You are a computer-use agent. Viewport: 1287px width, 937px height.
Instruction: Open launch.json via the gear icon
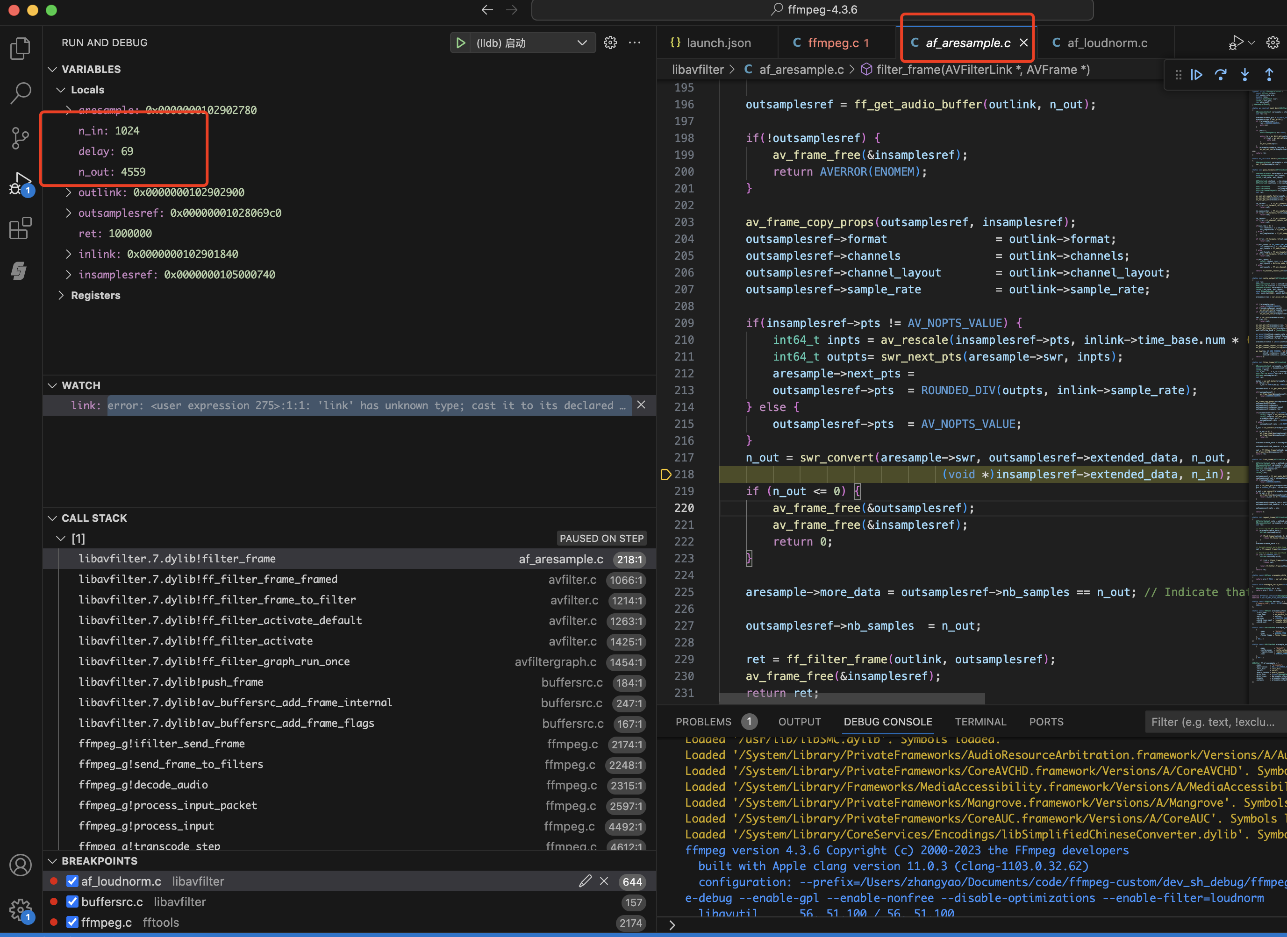tap(610, 43)
